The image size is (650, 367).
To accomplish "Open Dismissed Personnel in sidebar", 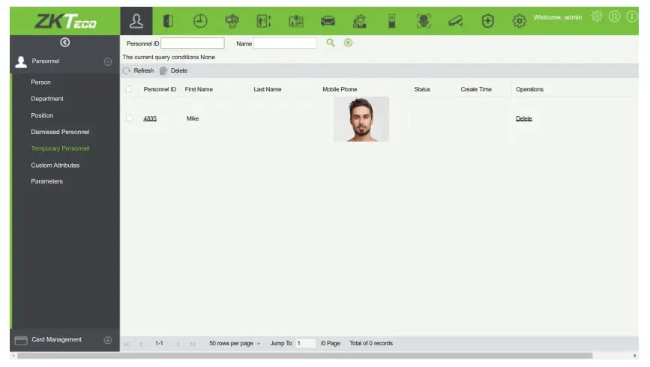I will [x=60, y=132].
